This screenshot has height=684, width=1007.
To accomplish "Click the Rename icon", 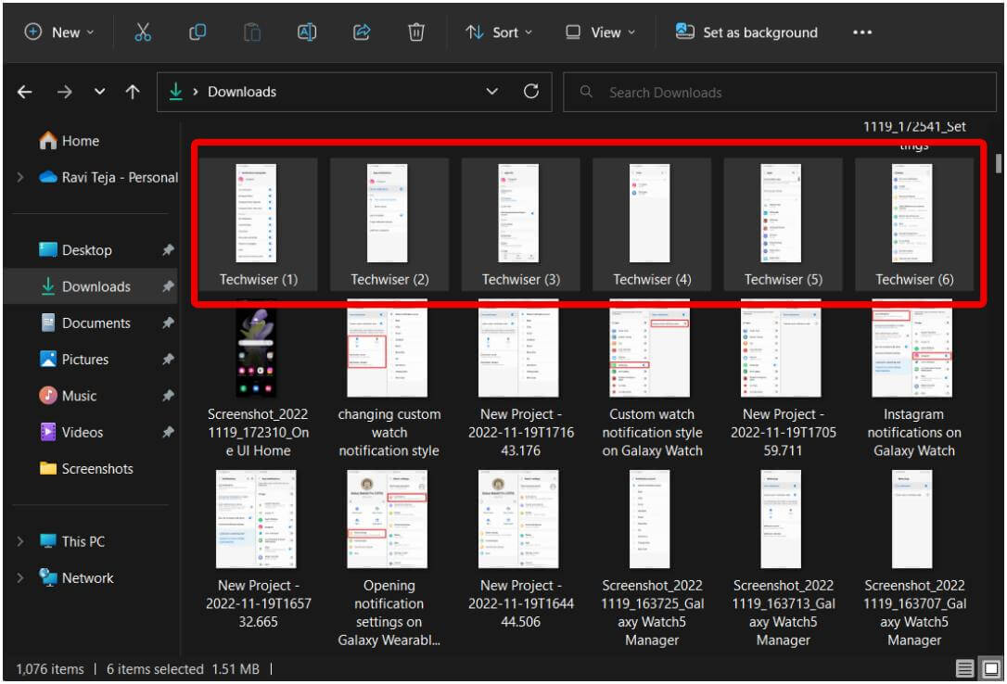I will point(306,32).
